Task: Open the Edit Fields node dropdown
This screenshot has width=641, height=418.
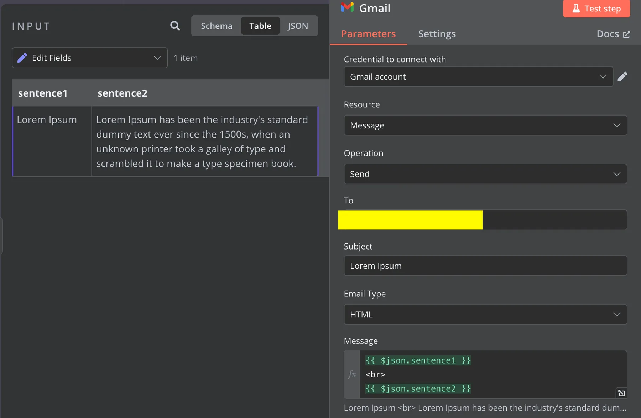Action: tap(90, 58)
